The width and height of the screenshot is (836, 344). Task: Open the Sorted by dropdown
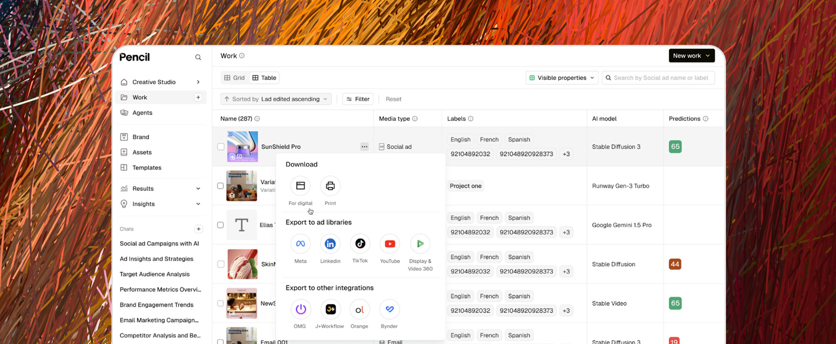[276, 99]
